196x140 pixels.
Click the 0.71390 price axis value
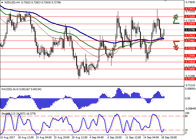tap(190, 76)
